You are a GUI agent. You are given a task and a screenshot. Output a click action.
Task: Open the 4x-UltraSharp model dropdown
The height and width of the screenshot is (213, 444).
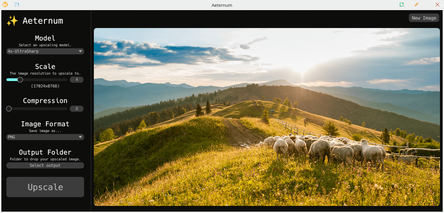point(45,51)
